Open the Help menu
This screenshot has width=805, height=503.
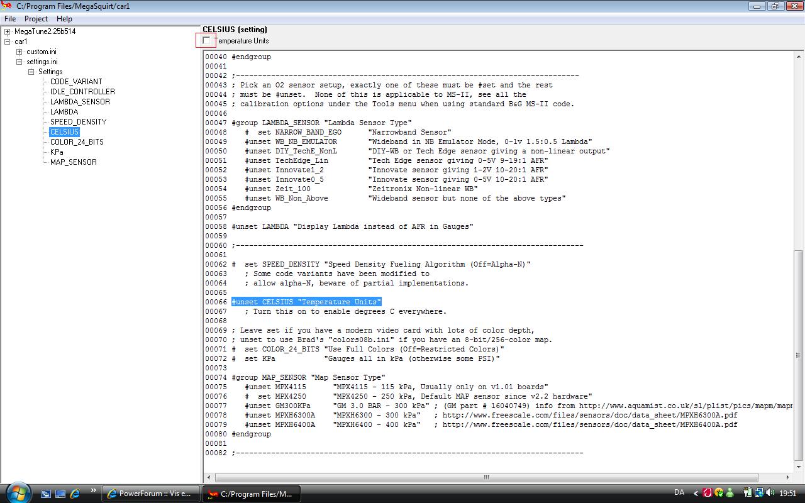(x=64, y=19)
